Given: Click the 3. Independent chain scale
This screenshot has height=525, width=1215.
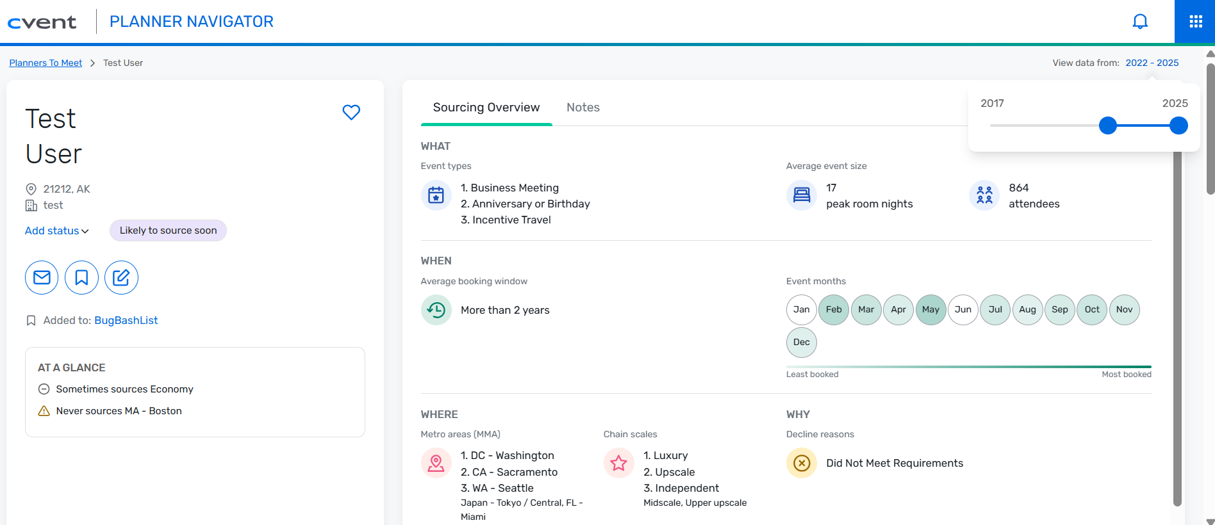Looking at the screenshot, I should 681,488.
